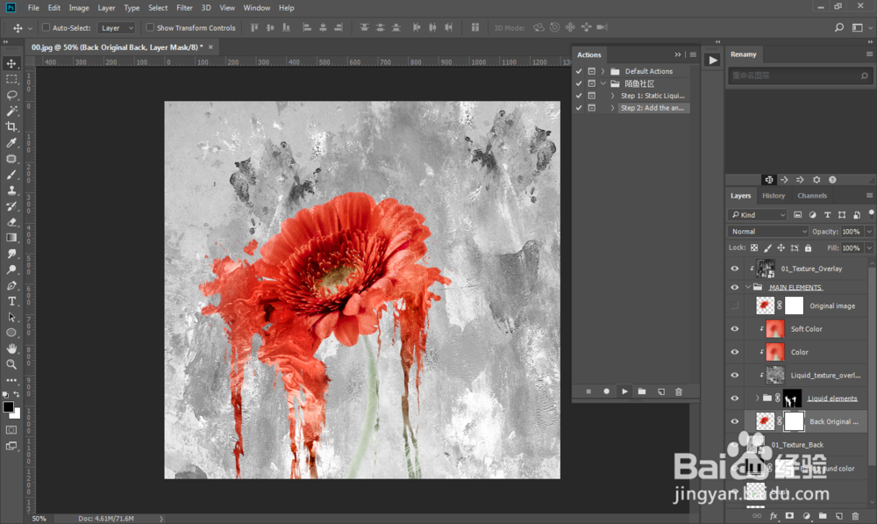Close the 00.jpg document tab
The height and width of the screenshot is (524, 877).
coord(210,47)
